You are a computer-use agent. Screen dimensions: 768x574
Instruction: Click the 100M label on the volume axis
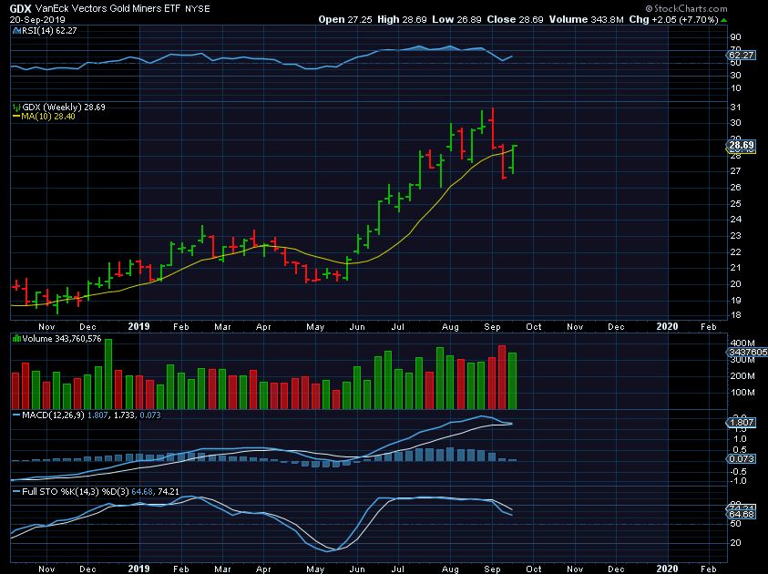tap(742, 393)
